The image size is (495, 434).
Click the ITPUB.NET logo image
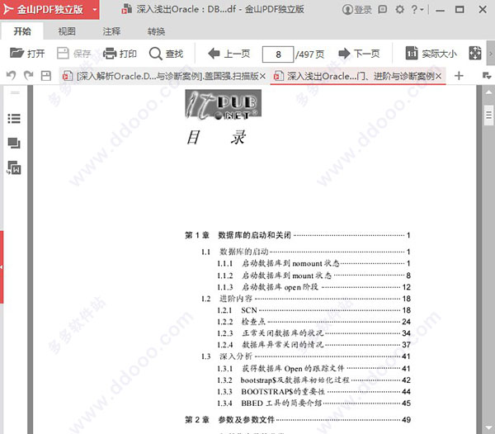[x=224, y=105]
